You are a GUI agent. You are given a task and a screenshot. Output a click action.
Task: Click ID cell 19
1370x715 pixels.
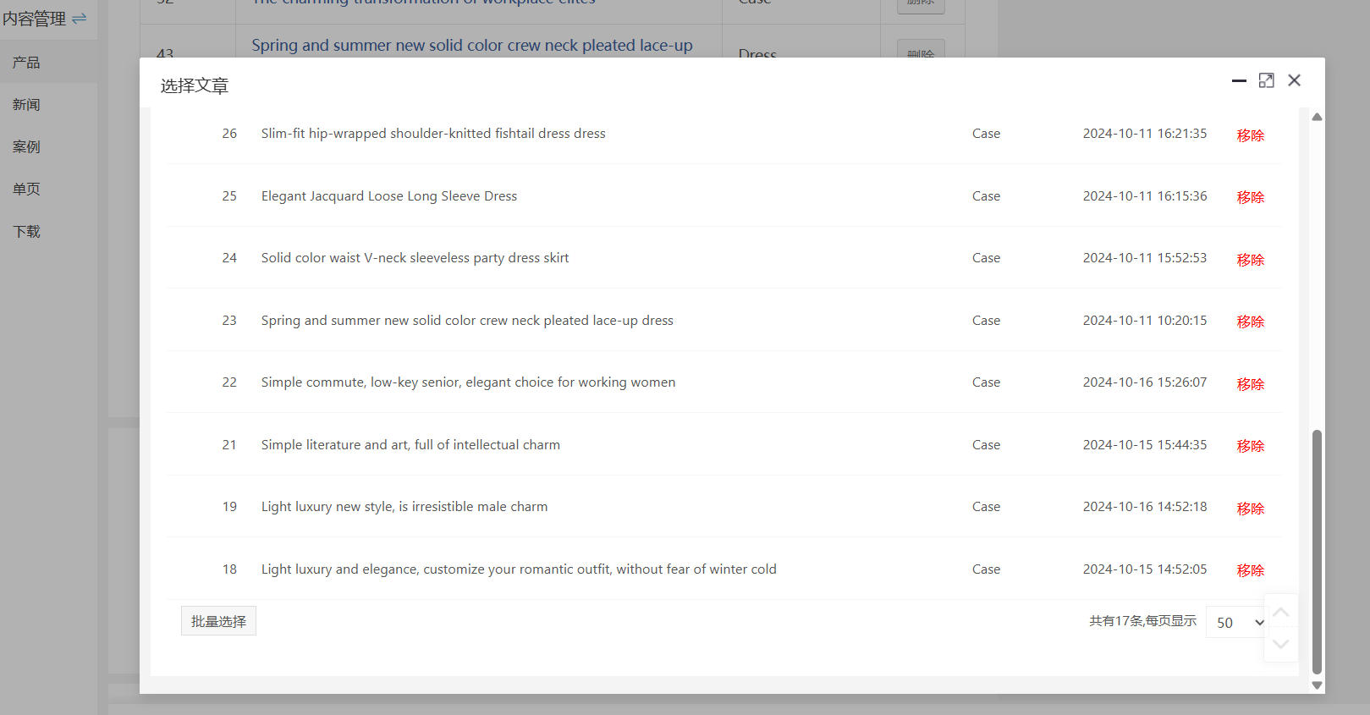click(229, 507)
